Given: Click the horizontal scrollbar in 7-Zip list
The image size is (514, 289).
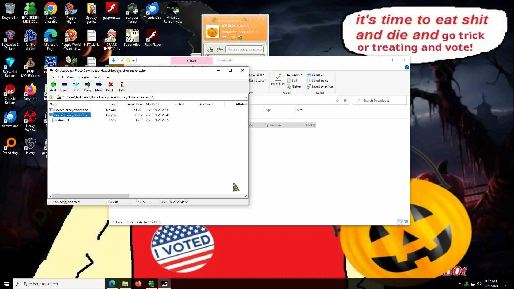Looking at the screenshot, I should point(91,196).
